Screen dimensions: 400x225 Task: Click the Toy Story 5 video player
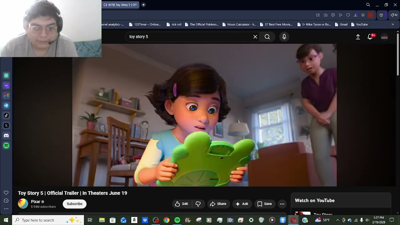(204, 115)
